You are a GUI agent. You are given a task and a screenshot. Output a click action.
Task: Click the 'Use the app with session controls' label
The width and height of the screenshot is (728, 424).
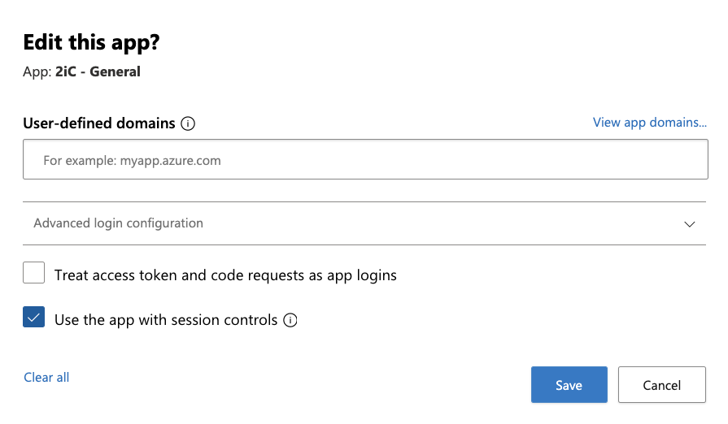click(x=166, y=320)
